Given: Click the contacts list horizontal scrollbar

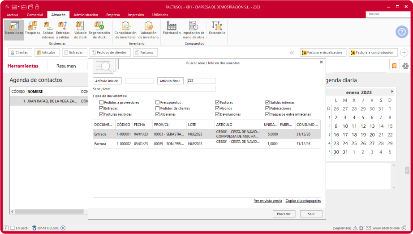Looking at the screenshot, I should [x=49, y=211].
